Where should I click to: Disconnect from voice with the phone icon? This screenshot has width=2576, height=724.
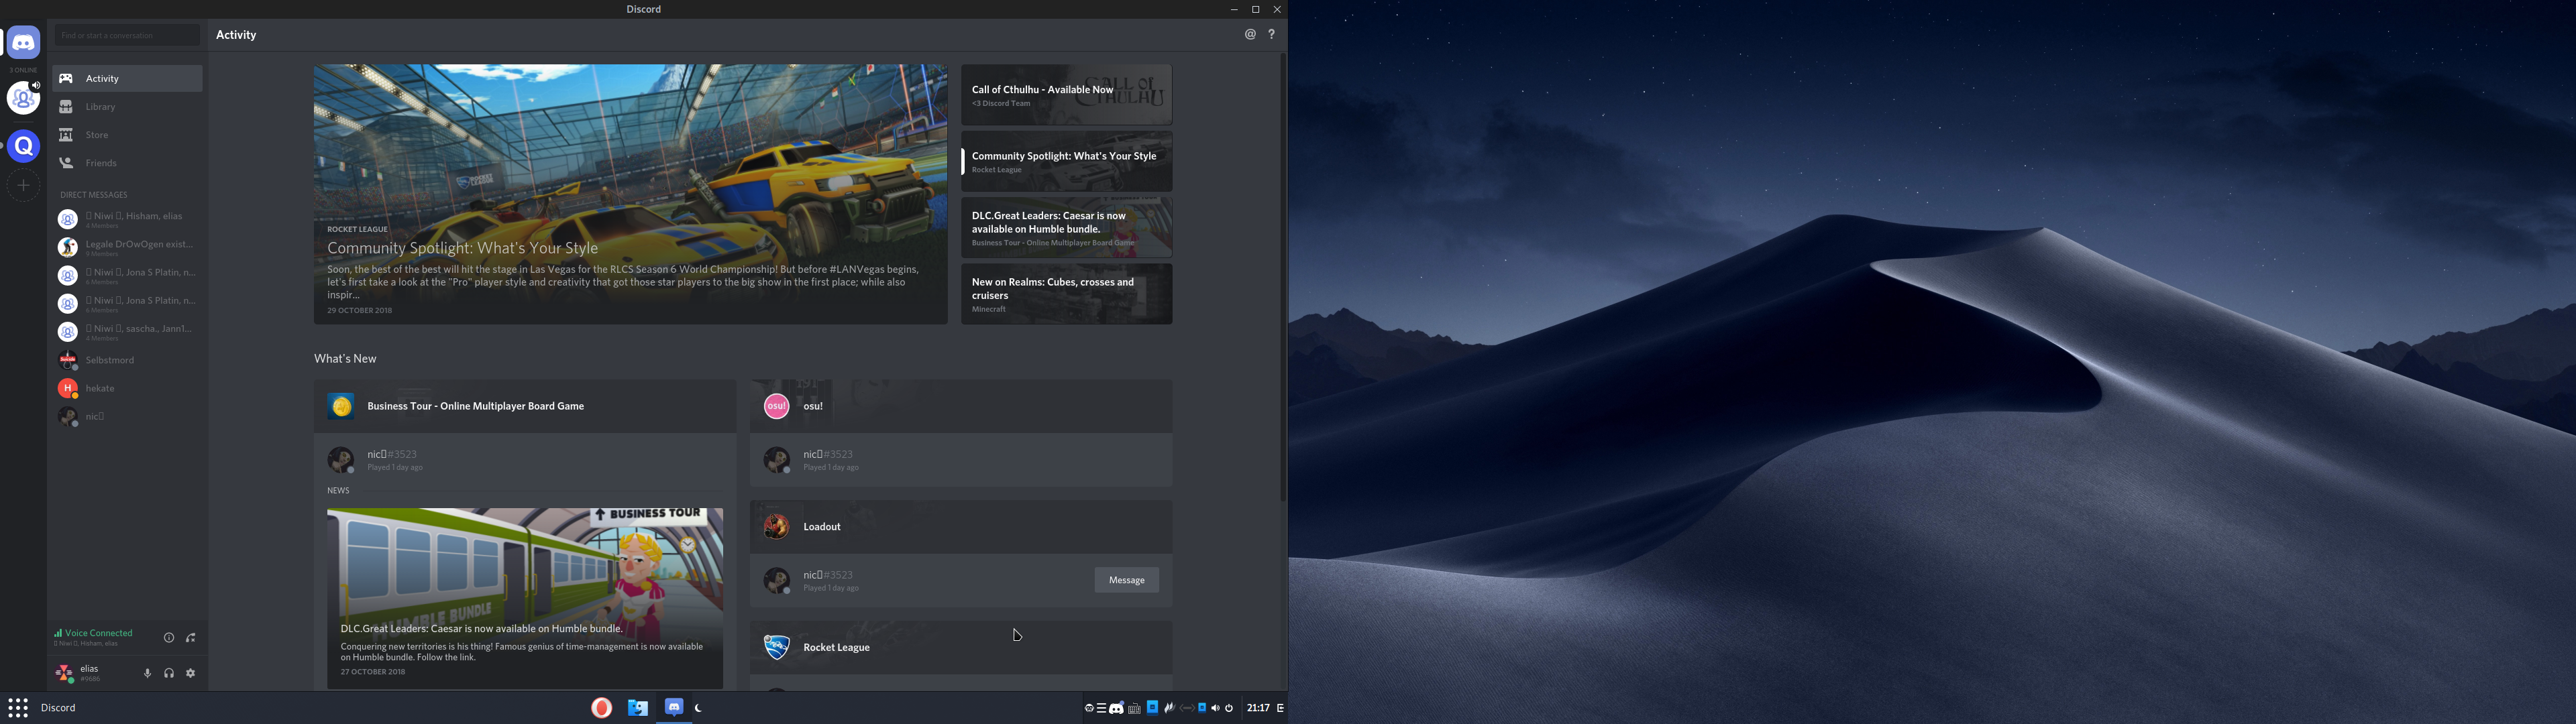[190, 638]
